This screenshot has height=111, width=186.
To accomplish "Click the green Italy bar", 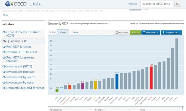I will point(57,91).
